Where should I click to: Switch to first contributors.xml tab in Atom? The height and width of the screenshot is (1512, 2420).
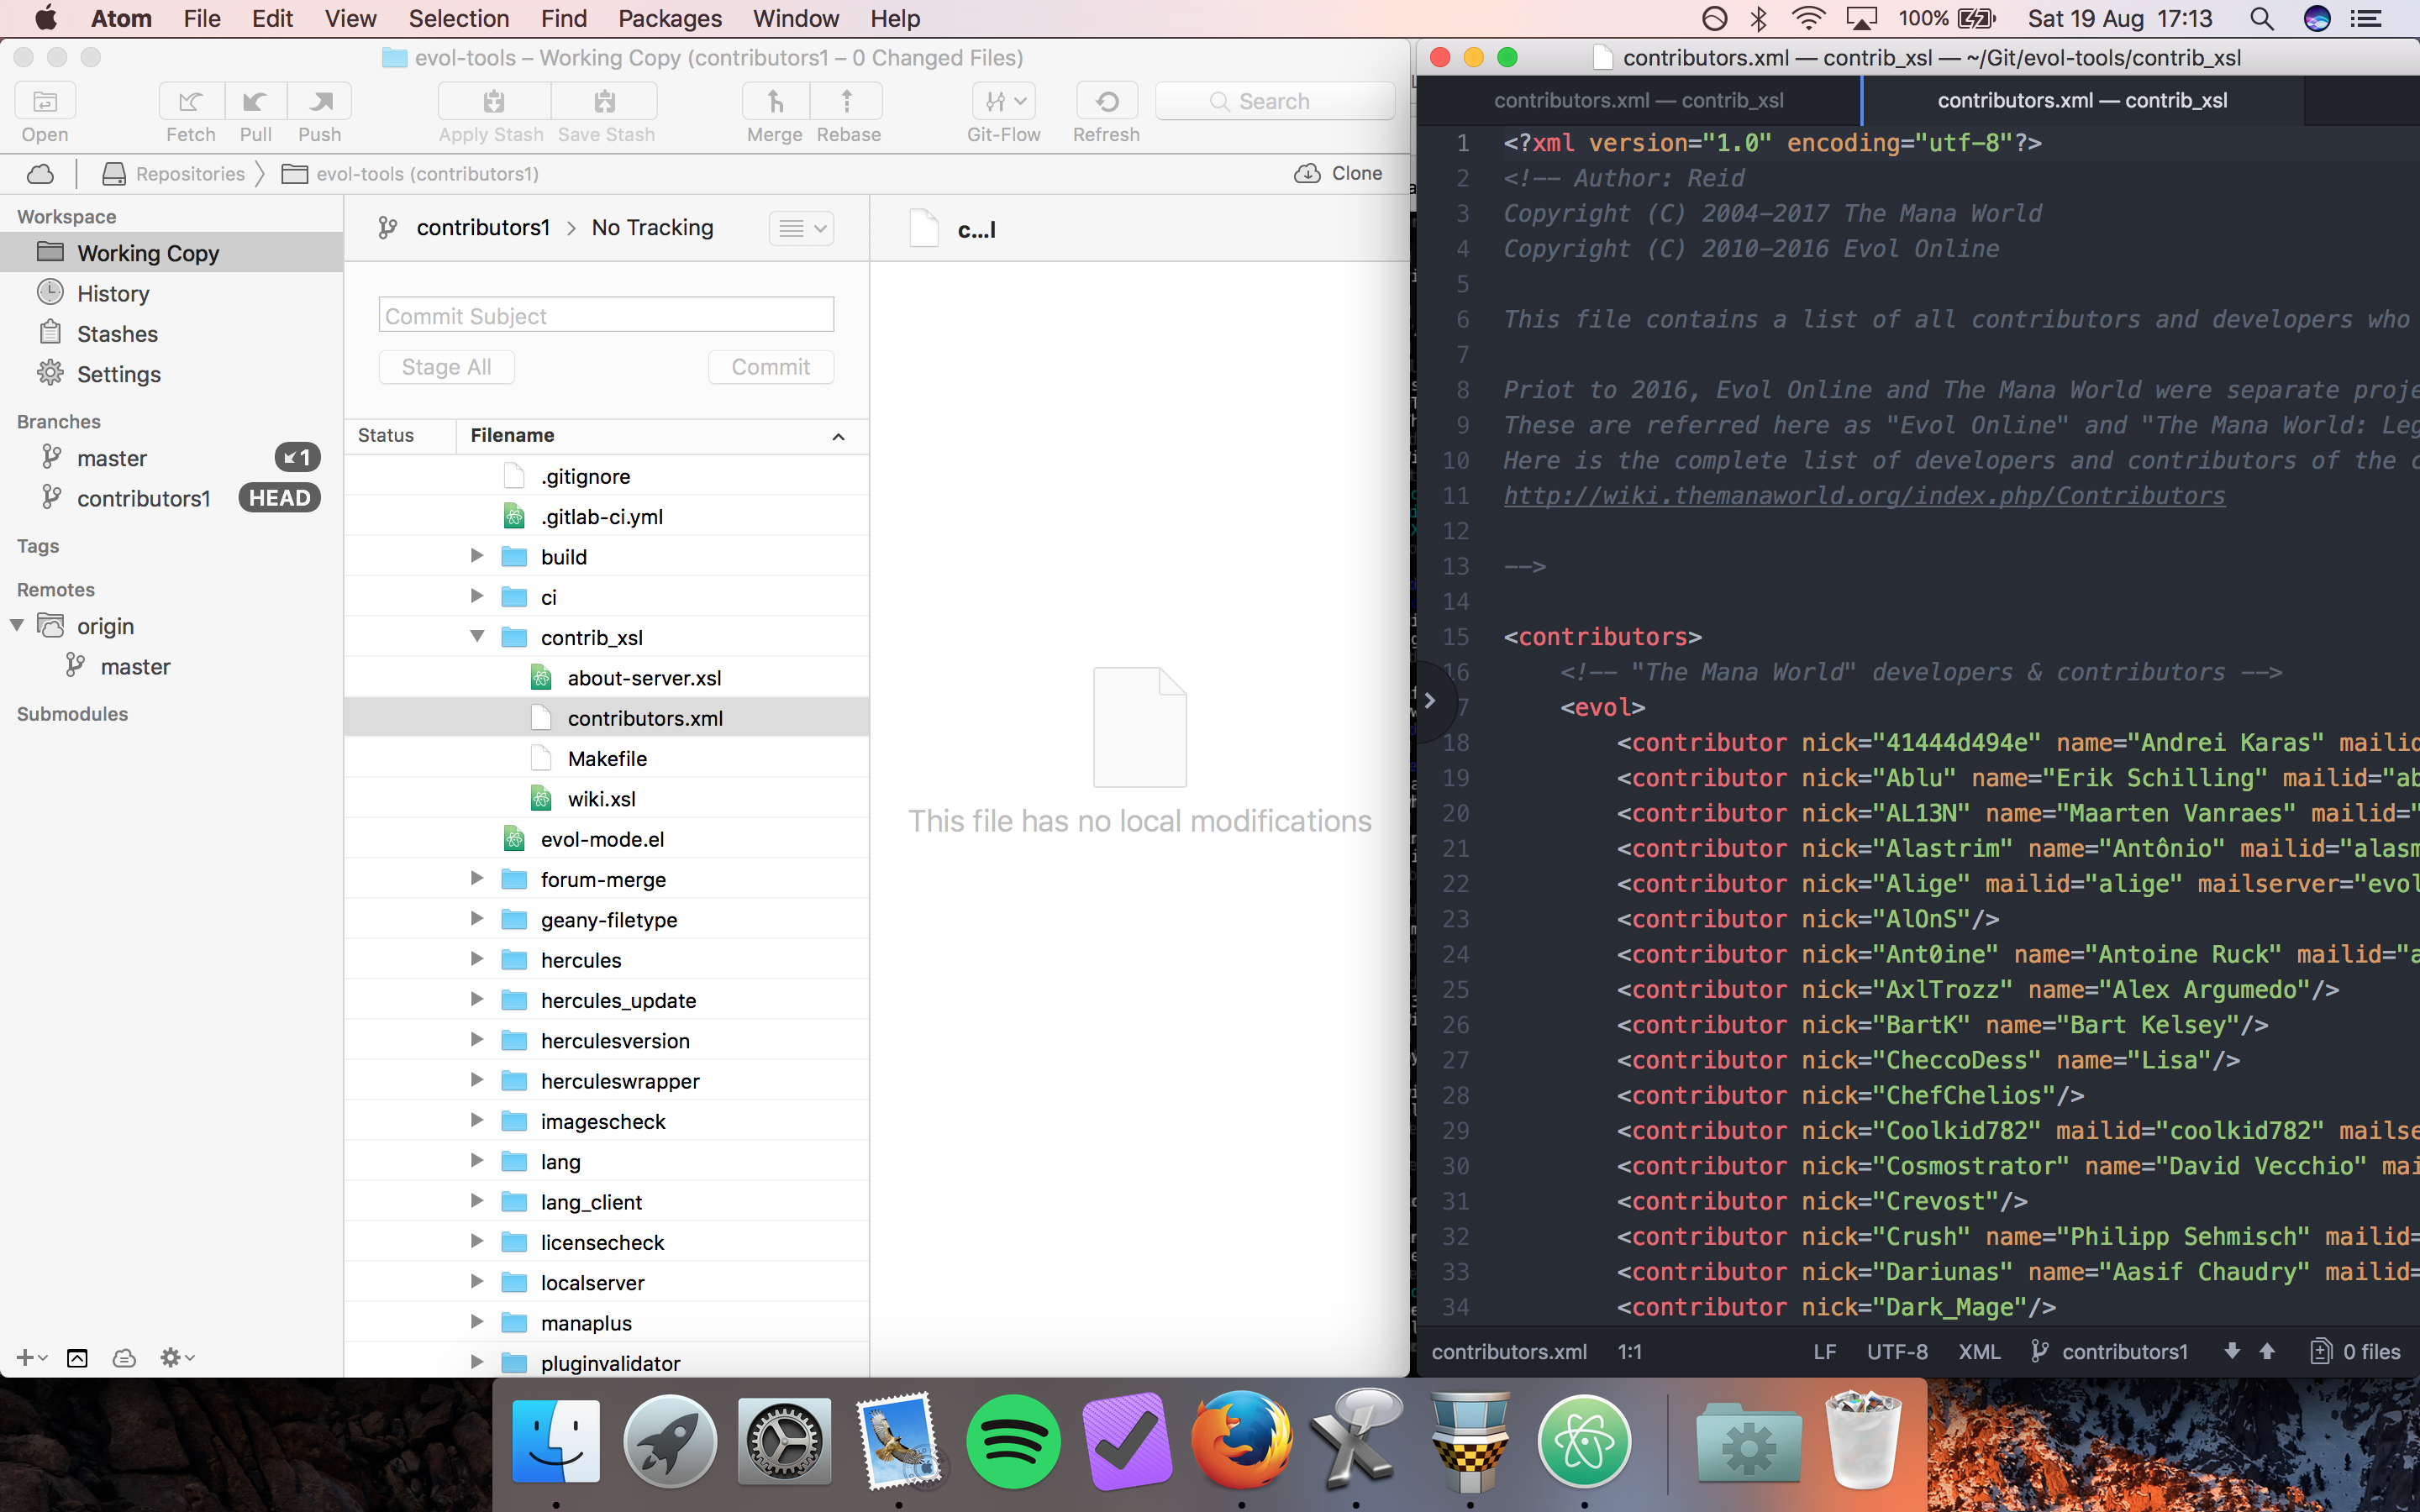tap(1638, 100)
